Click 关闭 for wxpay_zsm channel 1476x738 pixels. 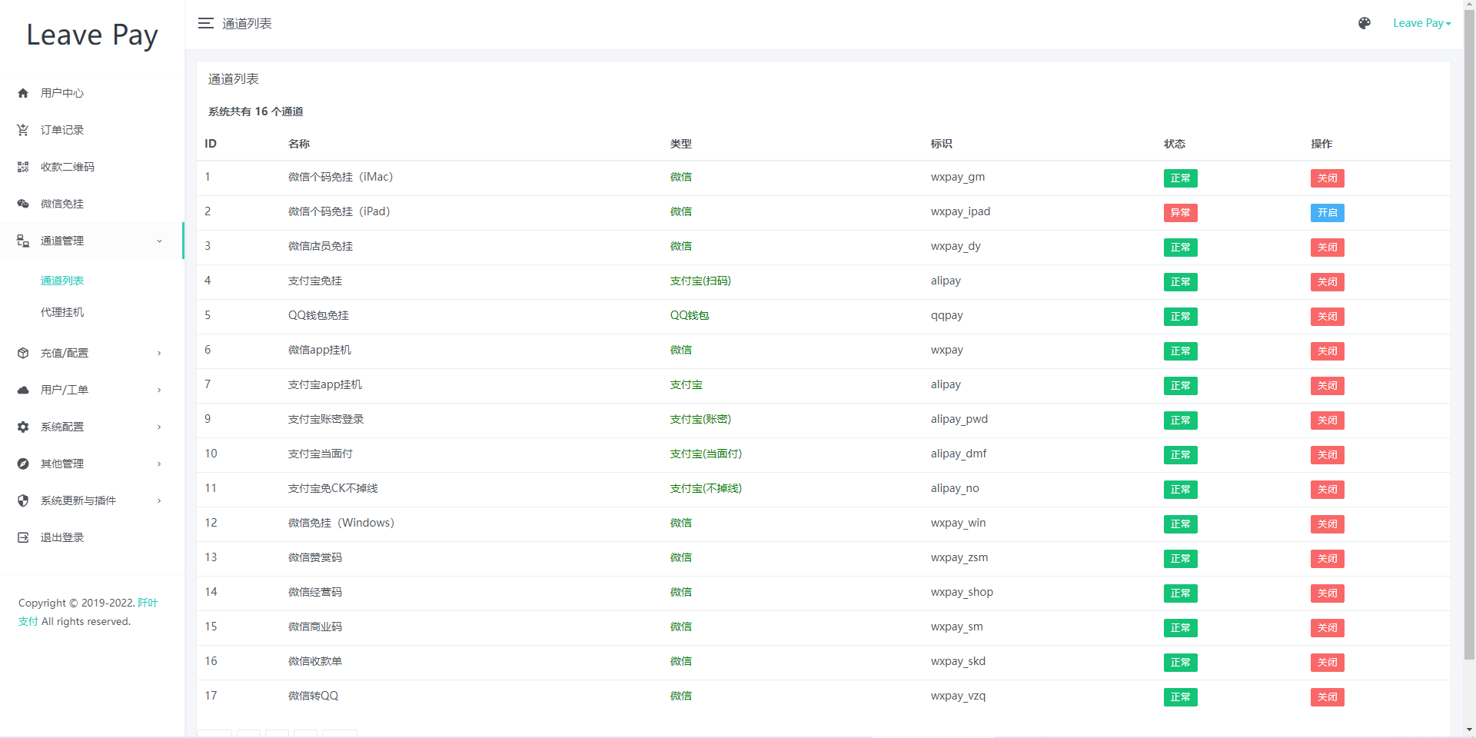[1328, 559]
